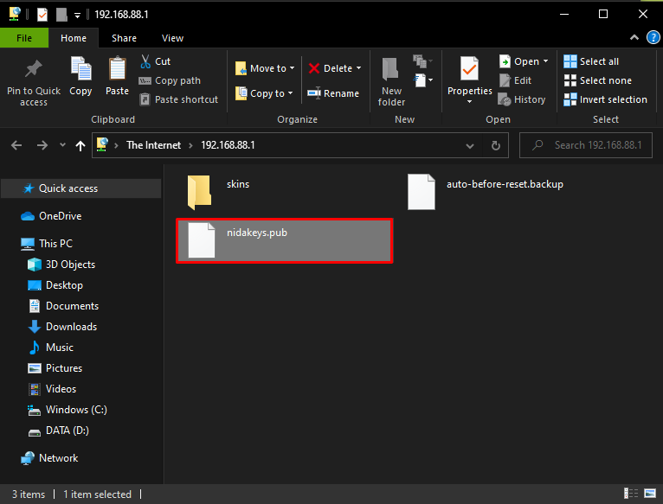
Task: Expand the Properties dropdown arrow
Action: (x=469, y=102)
